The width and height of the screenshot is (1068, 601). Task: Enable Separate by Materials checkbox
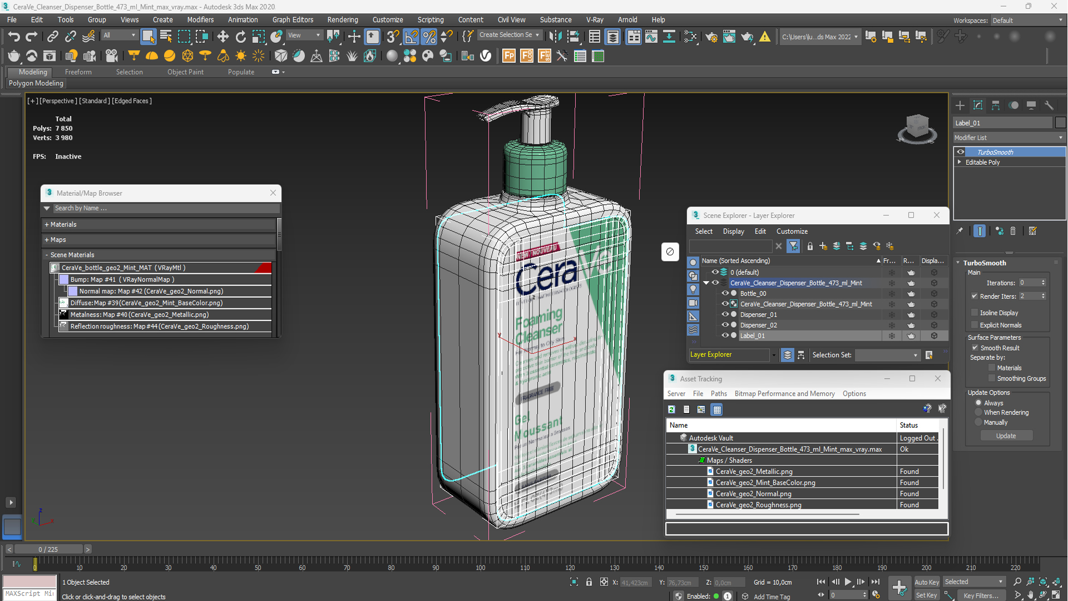pyautogui.click(x=991, y=368)
